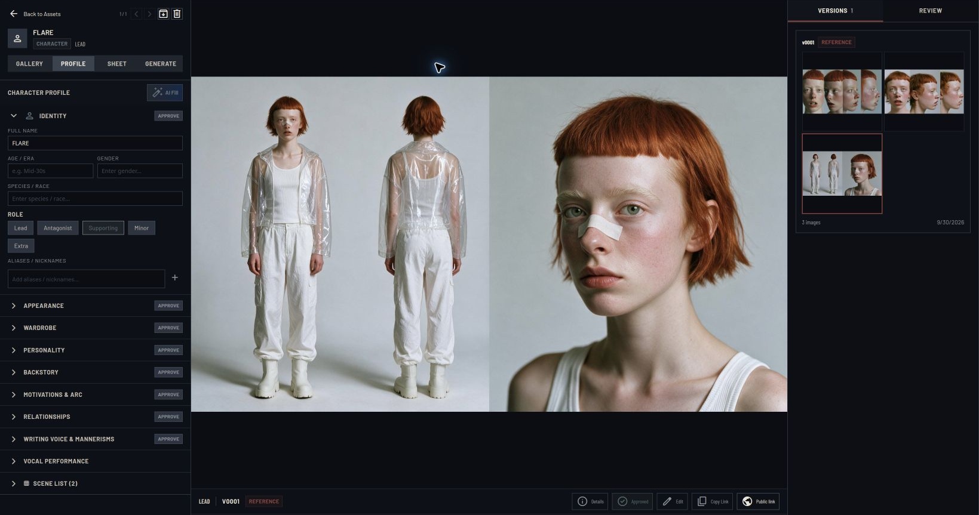Switch to the Generate tab
Screen dimensions: 979x515
point(161,64)
